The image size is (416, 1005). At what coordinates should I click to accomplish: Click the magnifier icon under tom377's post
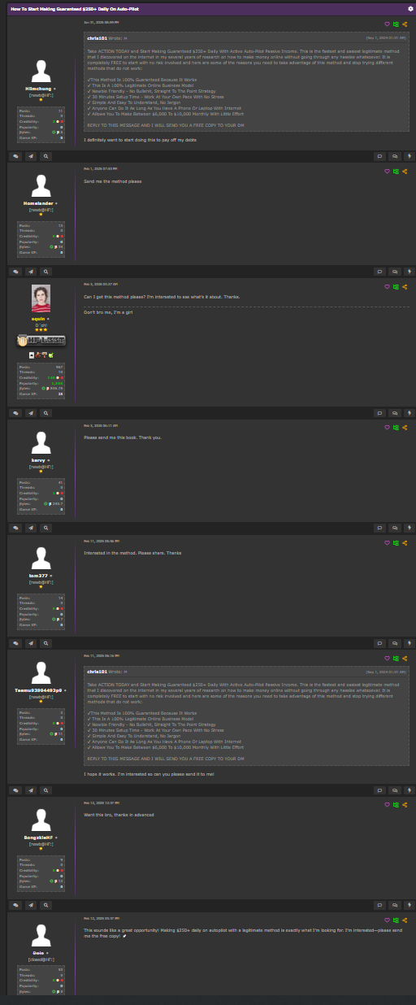coord(46,643)
